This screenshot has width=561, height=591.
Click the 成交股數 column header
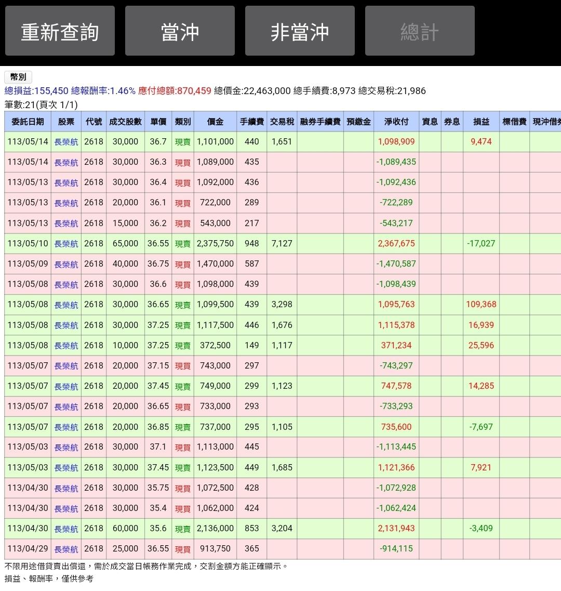[x=125, y=122]
